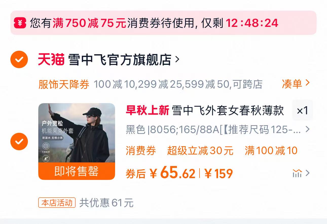This screenshot has width=327, height=224.
Task: Tap the 天猫 Tmall logo
Action: 51,60
